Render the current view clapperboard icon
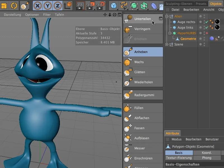This screenshot has width=224, height=168. (80, 6)
